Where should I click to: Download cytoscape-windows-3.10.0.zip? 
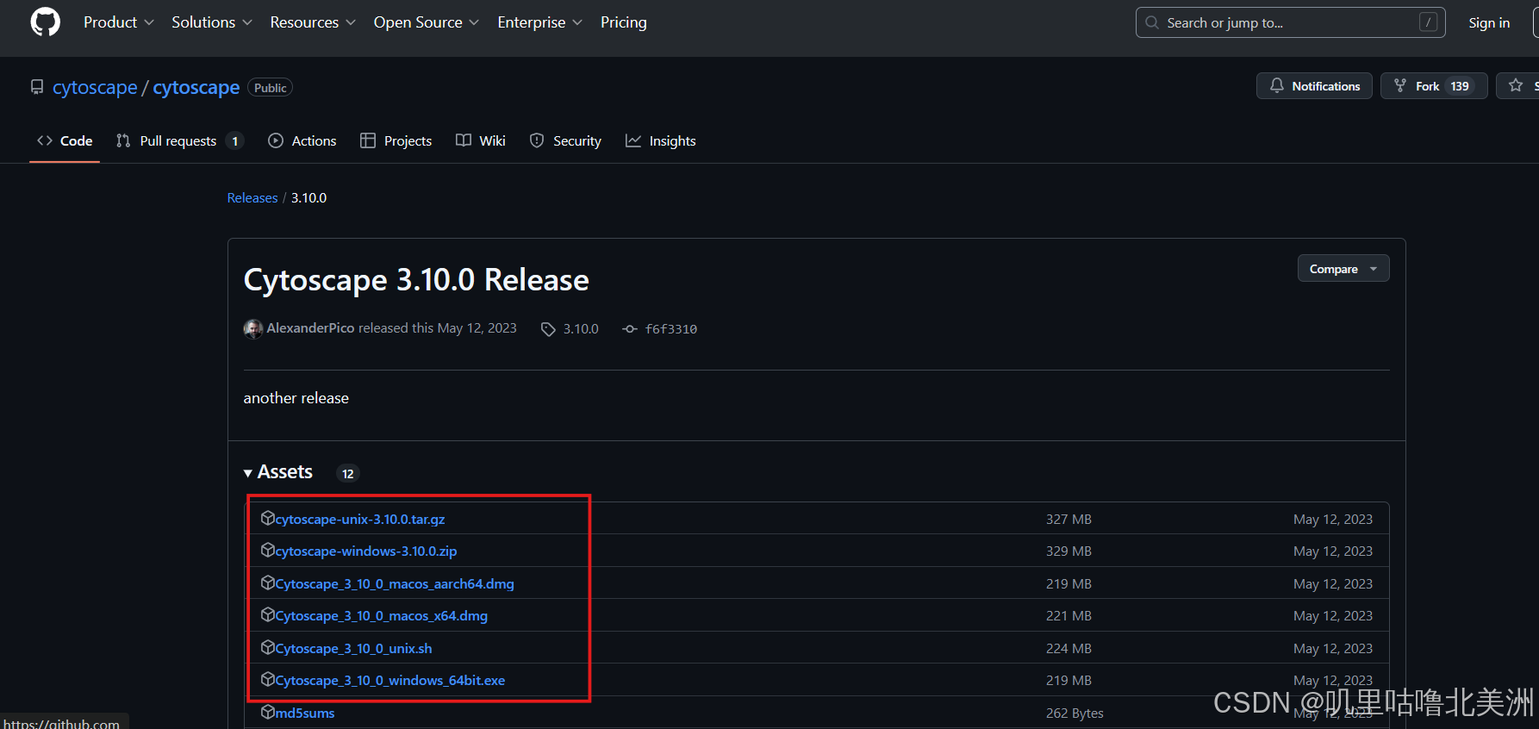366,551
